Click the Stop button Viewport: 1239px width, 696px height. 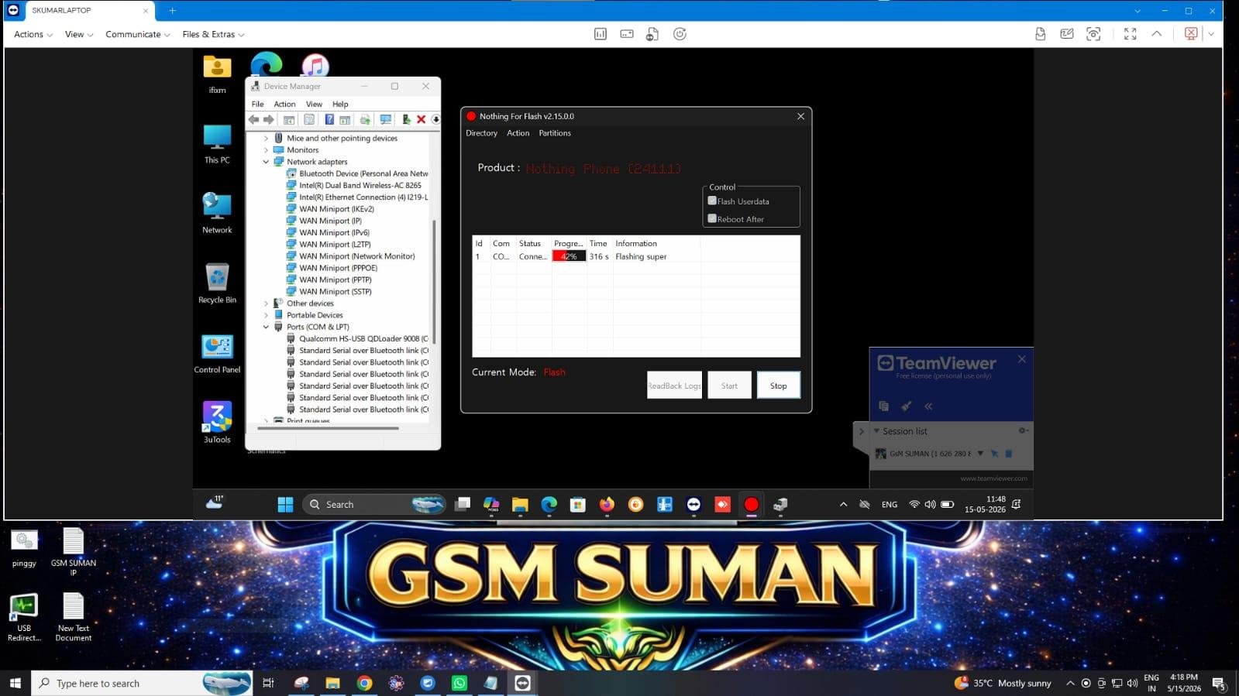[x=778, y=386]
